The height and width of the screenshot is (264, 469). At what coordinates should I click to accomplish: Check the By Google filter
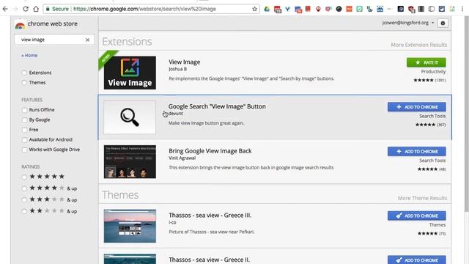pyautogui.click(x=24, y=120)
